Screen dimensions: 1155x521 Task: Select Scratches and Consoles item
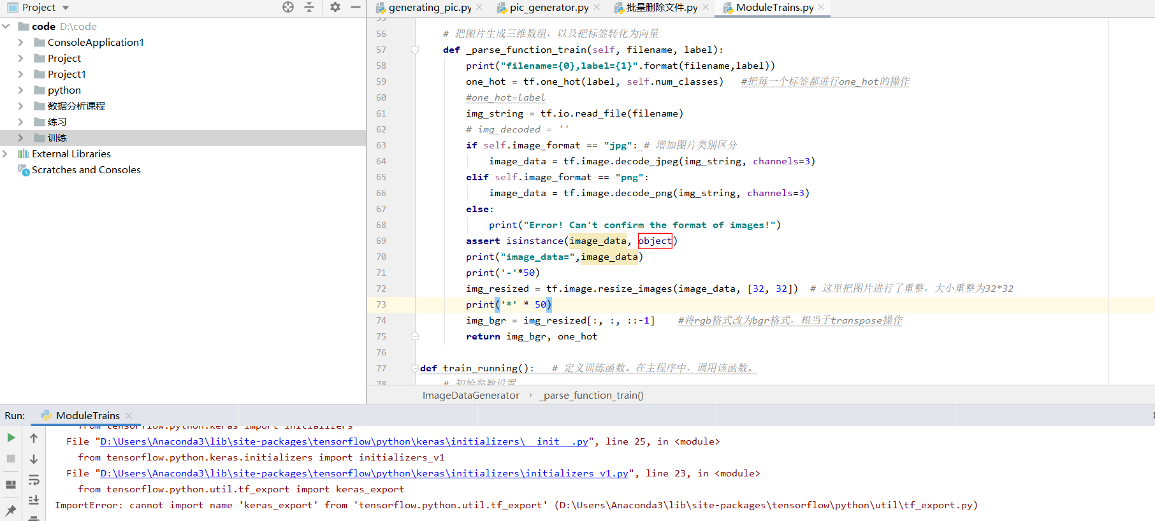pos(86,169)
